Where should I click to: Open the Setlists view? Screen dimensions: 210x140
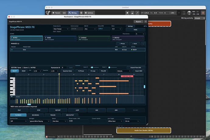(x=89, y=13)
